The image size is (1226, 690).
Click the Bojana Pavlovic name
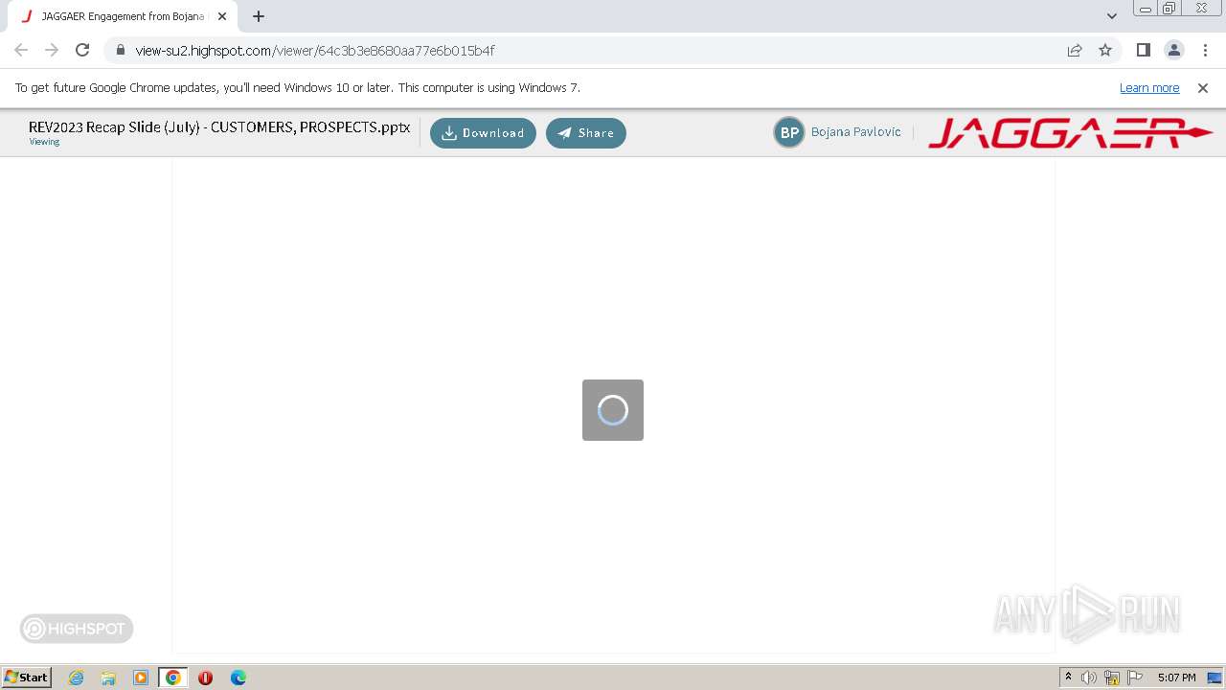tap(855, 132)
